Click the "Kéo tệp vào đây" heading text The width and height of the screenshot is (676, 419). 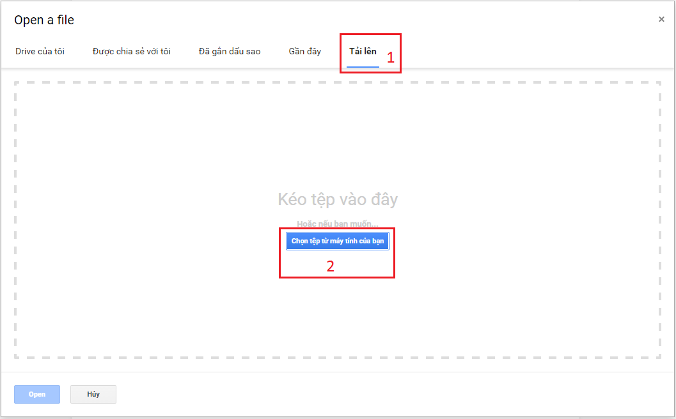point(338,199)
